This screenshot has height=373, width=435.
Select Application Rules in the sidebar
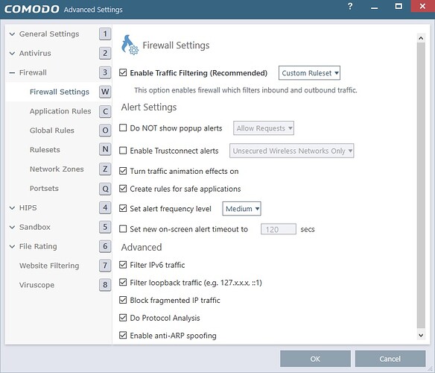coord(60,111)
